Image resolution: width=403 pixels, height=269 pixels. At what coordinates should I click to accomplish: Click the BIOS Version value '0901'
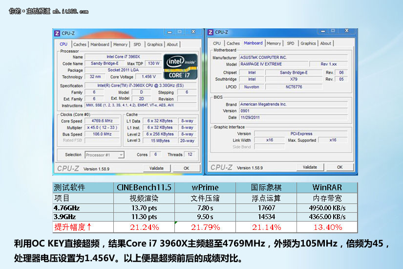(x=293, y=111)
